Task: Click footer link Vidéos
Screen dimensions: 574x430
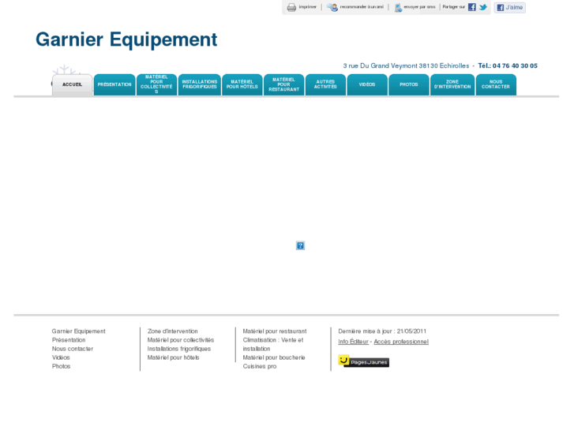Action: click(61, 357)
